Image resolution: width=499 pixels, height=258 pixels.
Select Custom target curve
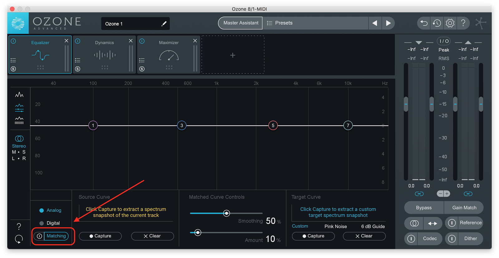[x=300, y=226]
